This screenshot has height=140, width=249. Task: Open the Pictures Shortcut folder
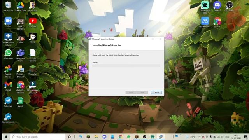[20, 71]
